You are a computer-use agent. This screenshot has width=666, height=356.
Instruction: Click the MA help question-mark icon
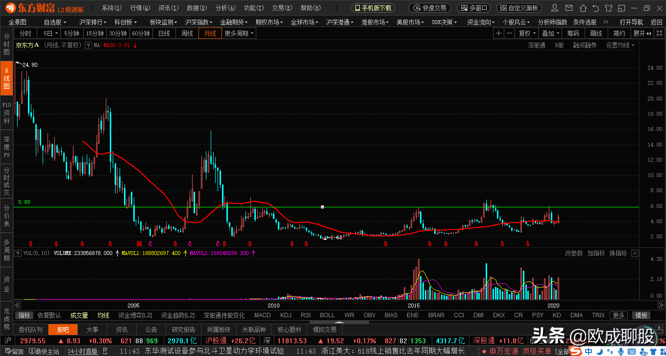pyautogui.click(x=88, y=45)
